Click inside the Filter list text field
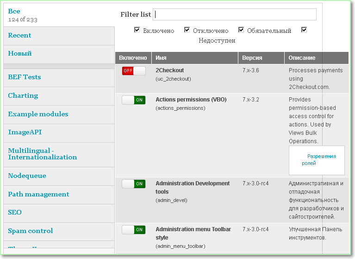355x259 pixels. [235, 14]
